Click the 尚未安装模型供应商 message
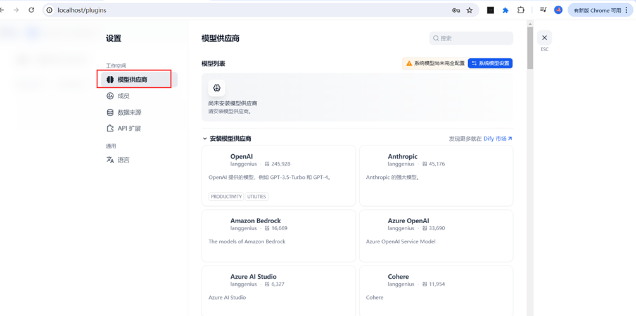 (233, 103)
